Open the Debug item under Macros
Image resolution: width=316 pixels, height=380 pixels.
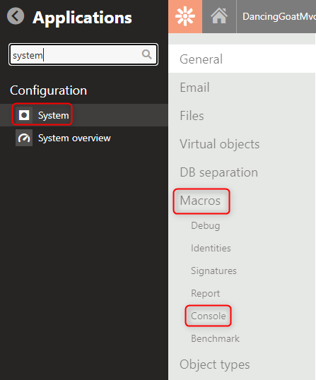click(x=206, y=225)
